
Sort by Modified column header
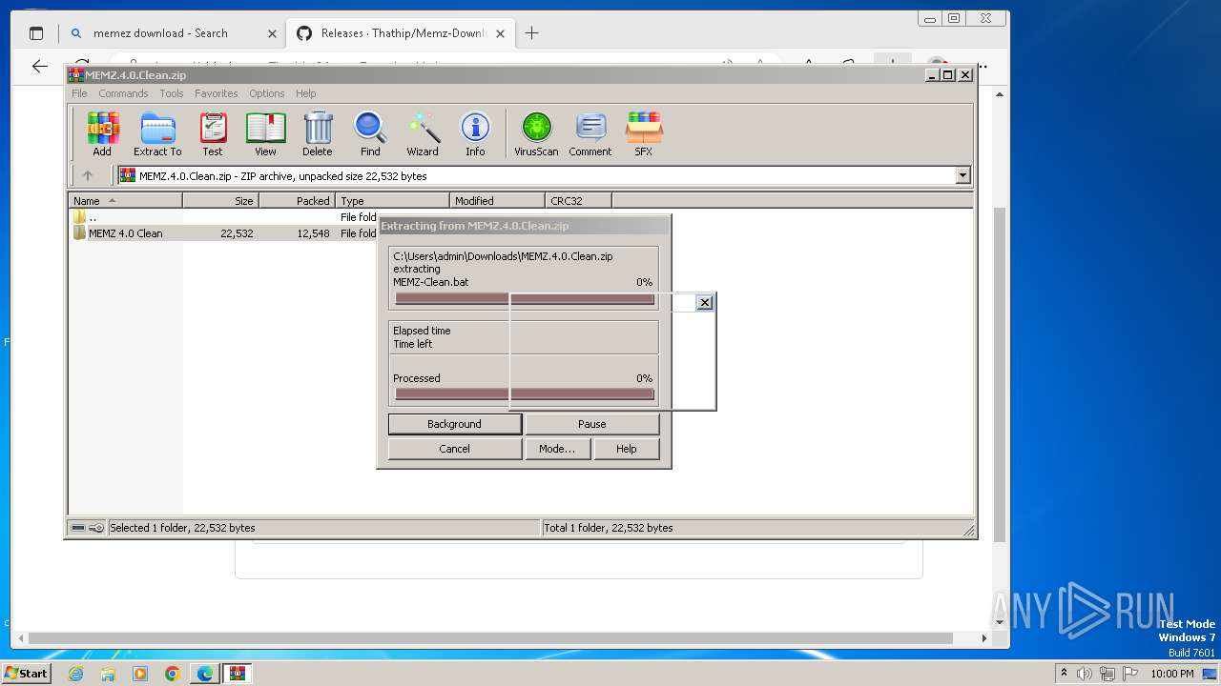pos(497,200)
